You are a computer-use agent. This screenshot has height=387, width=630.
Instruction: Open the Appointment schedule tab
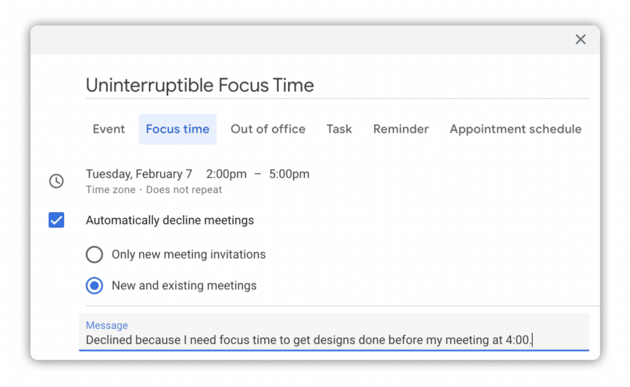(x=515, y=129)
